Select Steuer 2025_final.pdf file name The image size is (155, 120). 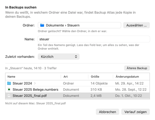pyautogui.click(x=30, y=96)
